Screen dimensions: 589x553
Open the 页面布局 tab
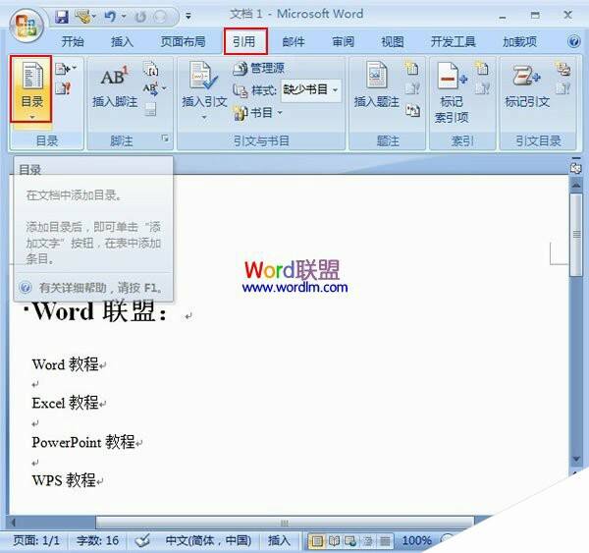coord(183,41)
